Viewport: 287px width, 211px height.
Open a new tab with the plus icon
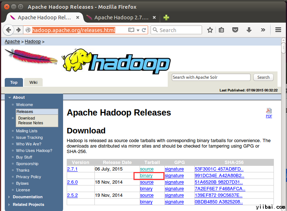[x=166, y=17]
